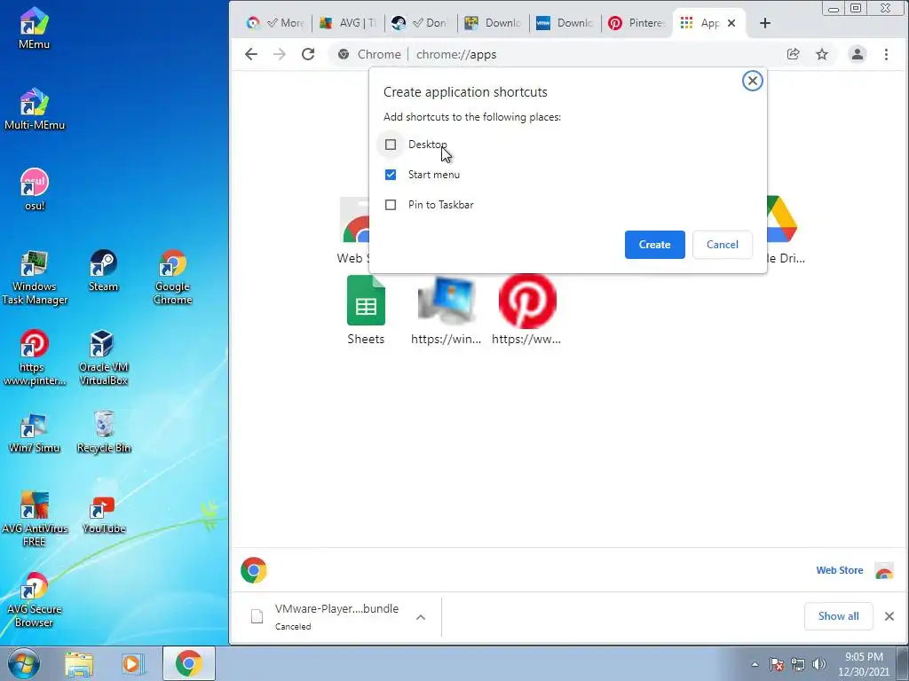Viewport: 909px width, 681px height.
Task: Select the Google Chrome desktop icon
Action: (173, 278)
